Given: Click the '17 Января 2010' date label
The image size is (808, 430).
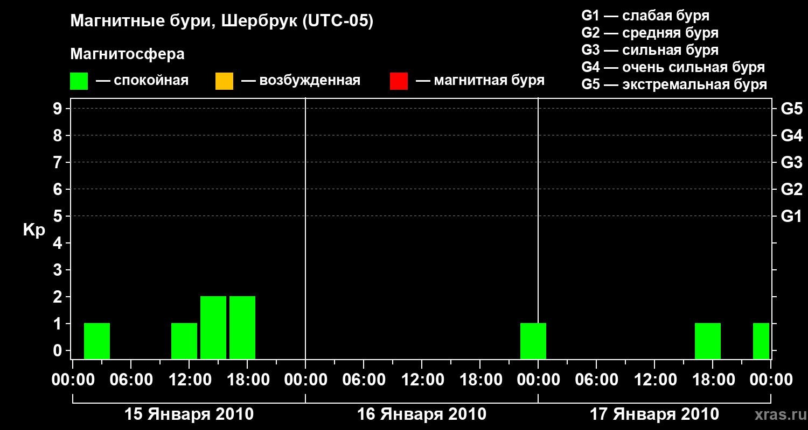Looking at the screenshot, I should (654, 414).
